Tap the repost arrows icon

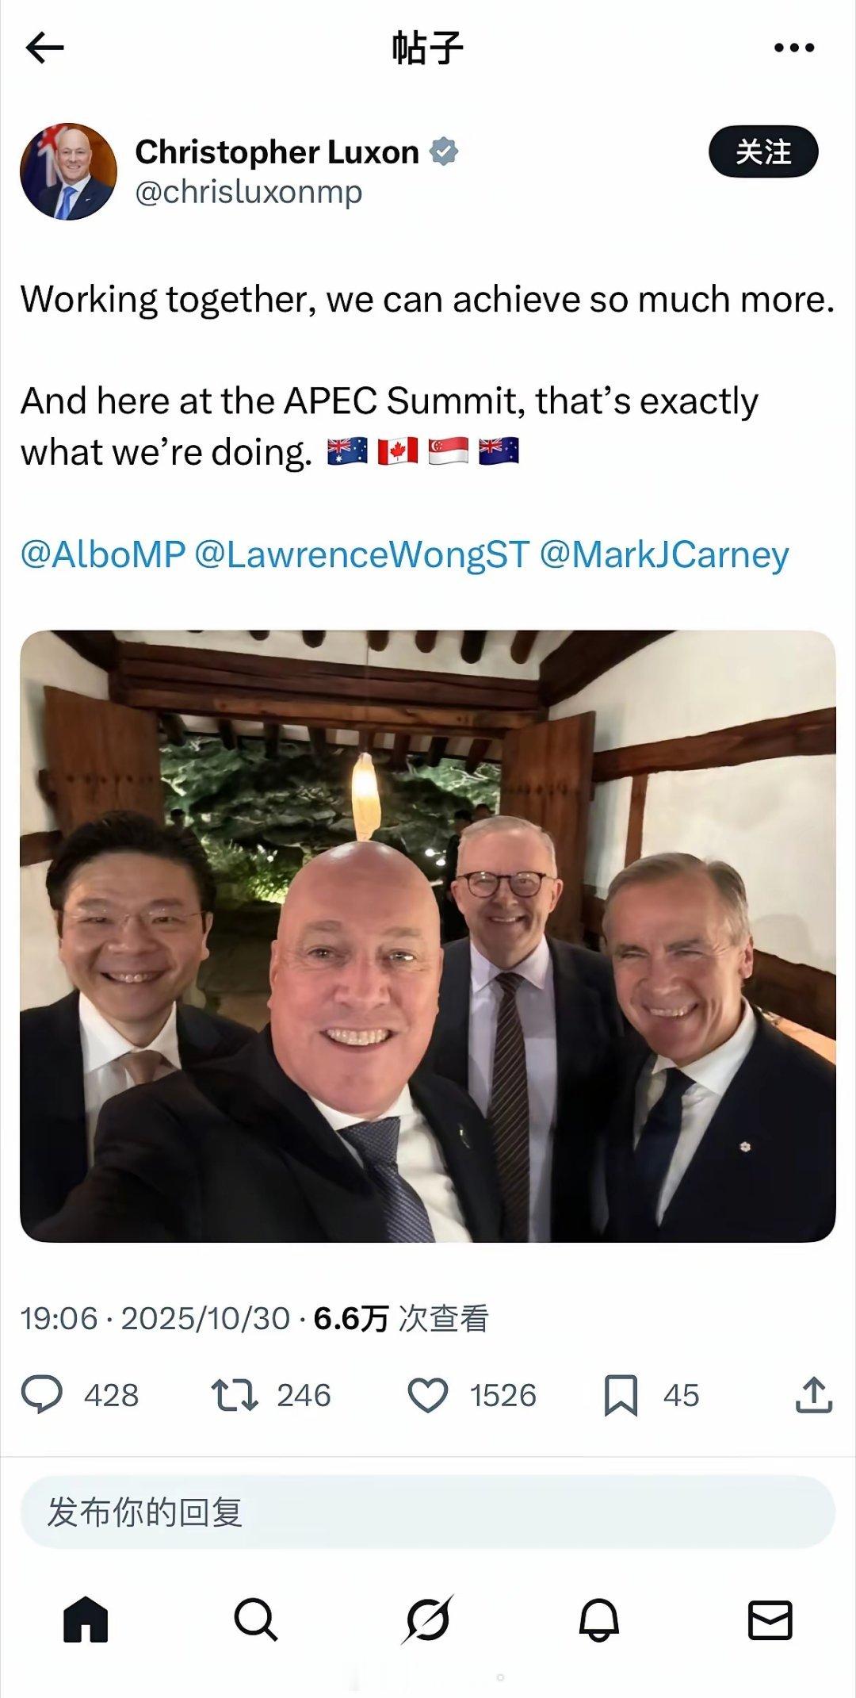[234, 1395]
